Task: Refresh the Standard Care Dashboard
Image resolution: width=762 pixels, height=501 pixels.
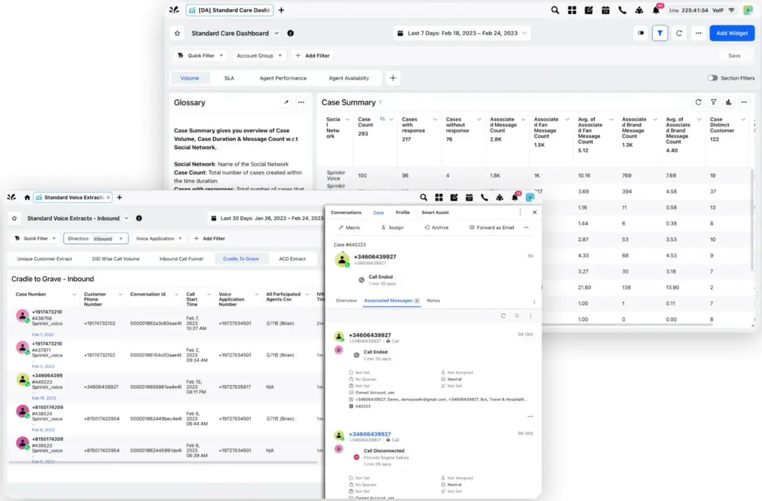Action: click(x=679, y=33)
